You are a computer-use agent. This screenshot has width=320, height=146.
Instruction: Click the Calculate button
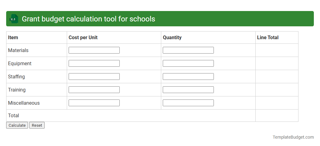pos(17,125)
